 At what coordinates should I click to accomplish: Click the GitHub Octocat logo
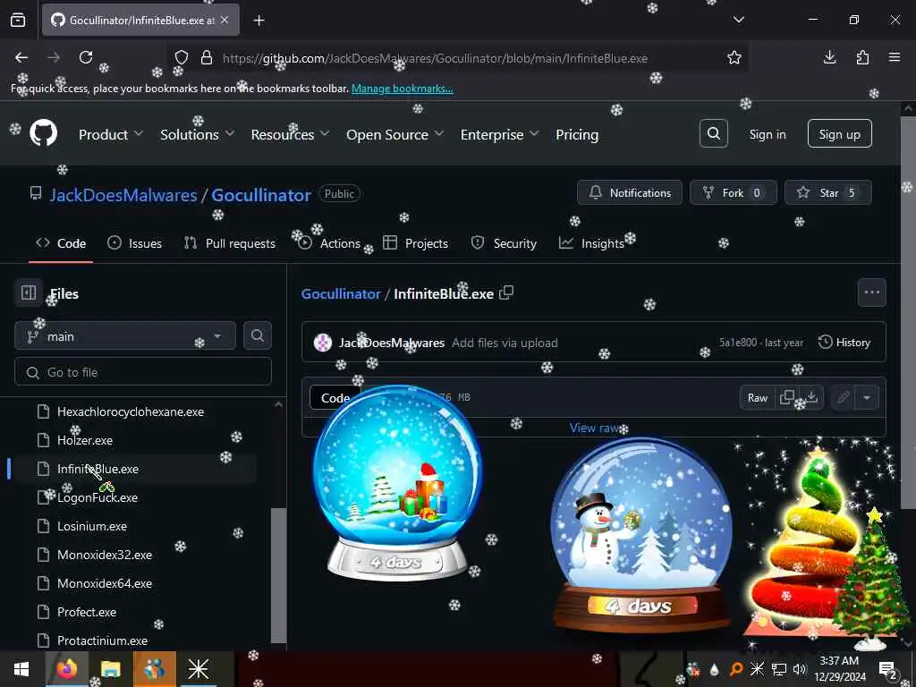pyautogui.click(x=43, y=134)
